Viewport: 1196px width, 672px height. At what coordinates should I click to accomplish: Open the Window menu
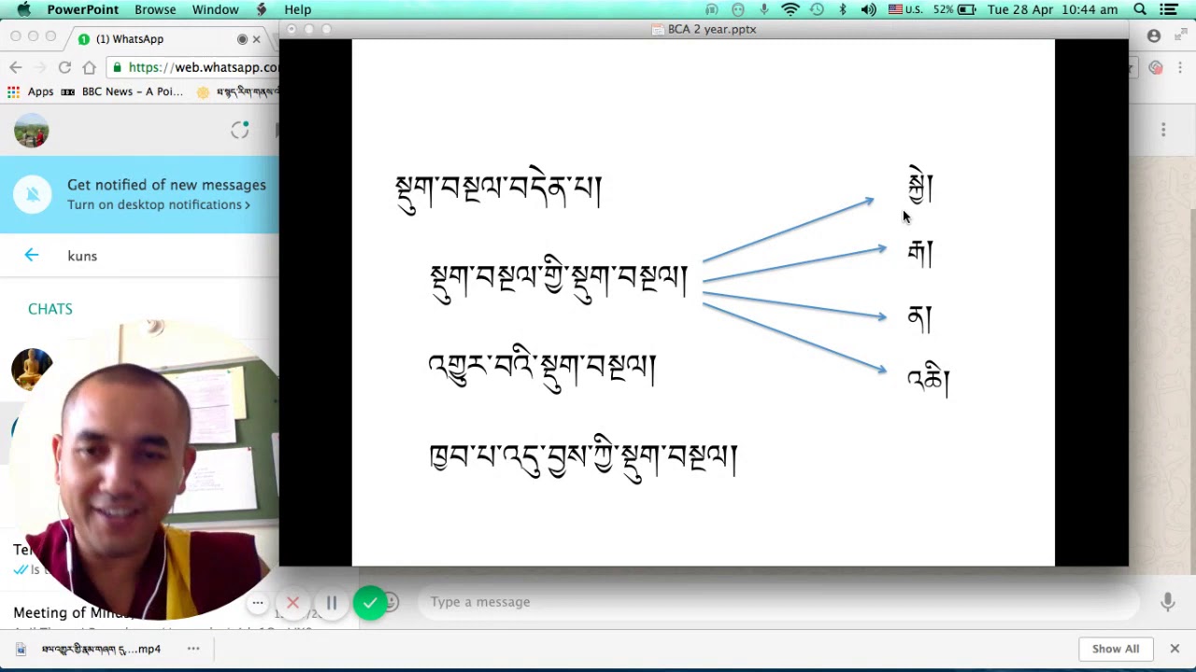click(x=215, y=9)
